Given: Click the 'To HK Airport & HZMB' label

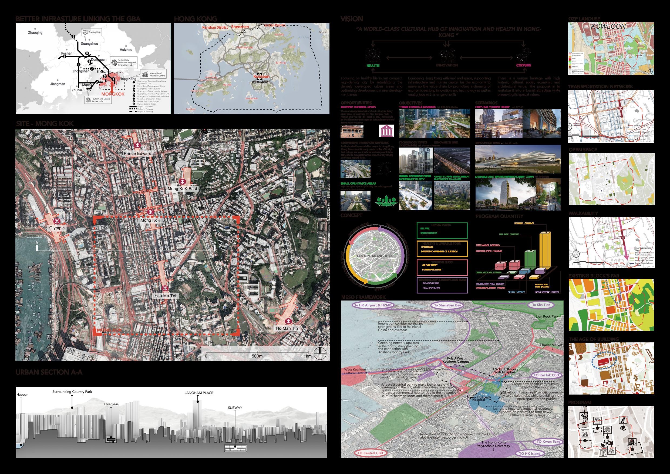Looking at the screenshot, I should 373,305.
